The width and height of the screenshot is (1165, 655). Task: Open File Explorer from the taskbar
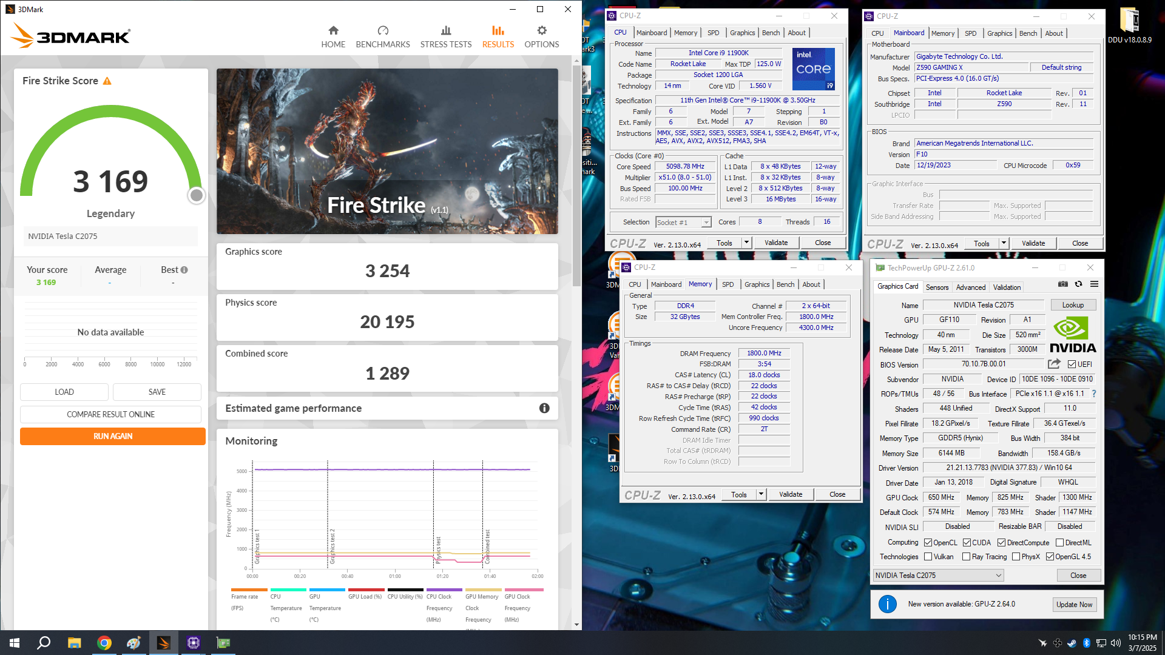coord(74,643)
